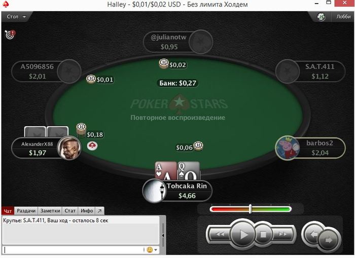Open the Стол dropdown menu
This screenshot has height=258, width=355.
pos(16,17)
